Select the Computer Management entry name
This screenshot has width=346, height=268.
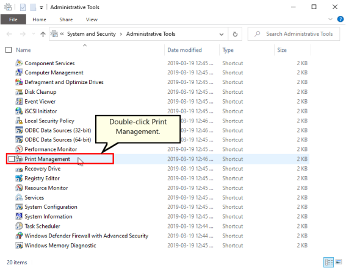point(54,72)
